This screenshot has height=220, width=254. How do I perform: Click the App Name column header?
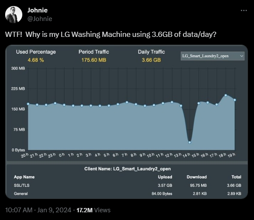click(24, 177)
